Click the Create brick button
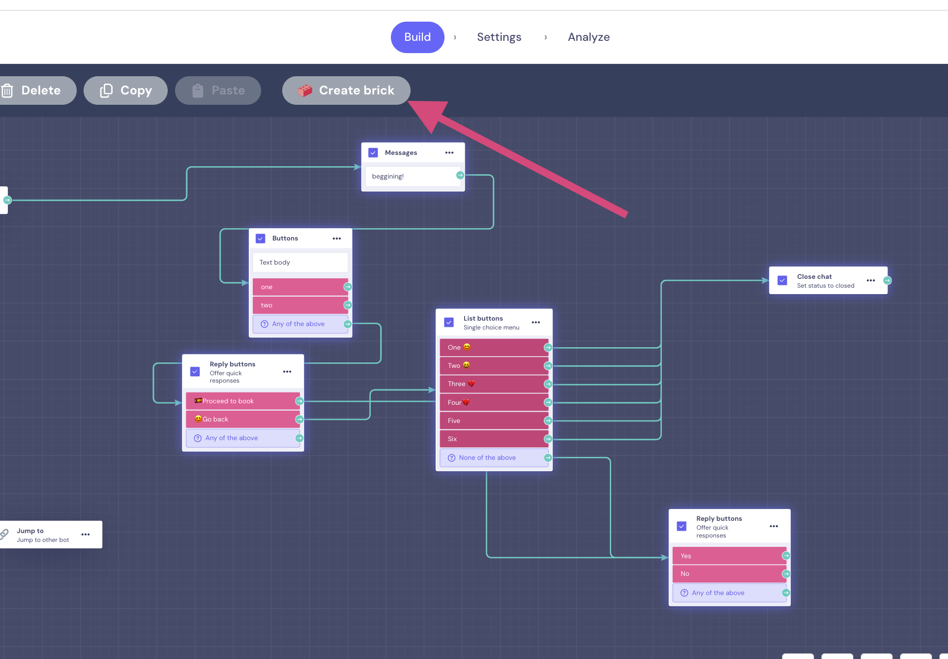The image size is (948, 659). tap(346, 90)
